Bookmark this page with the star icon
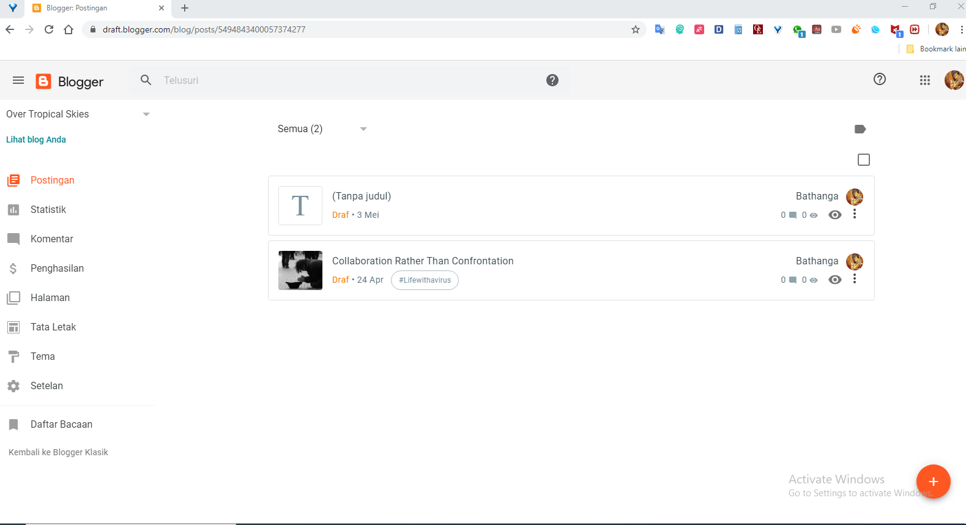The width and height of the screenshot is (966, 525). (x=636, y=29)
